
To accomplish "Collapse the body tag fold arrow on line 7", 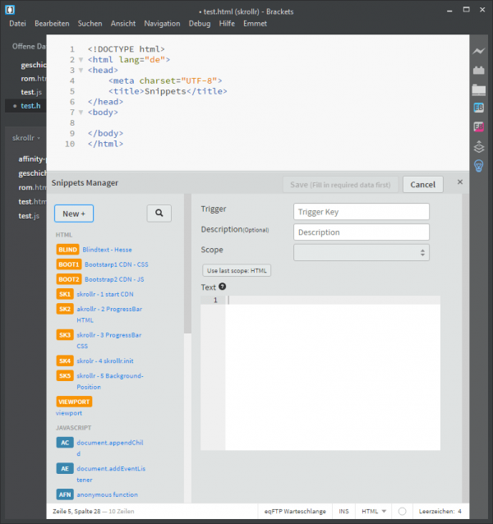I will pyautogui.click(x=81, y=113).
